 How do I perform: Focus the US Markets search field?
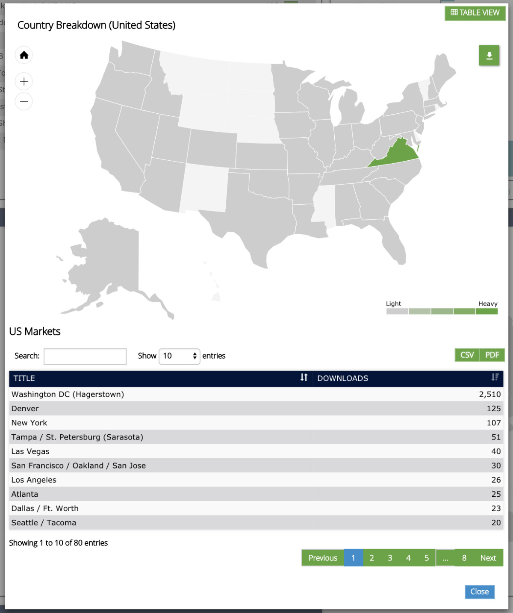85,357
